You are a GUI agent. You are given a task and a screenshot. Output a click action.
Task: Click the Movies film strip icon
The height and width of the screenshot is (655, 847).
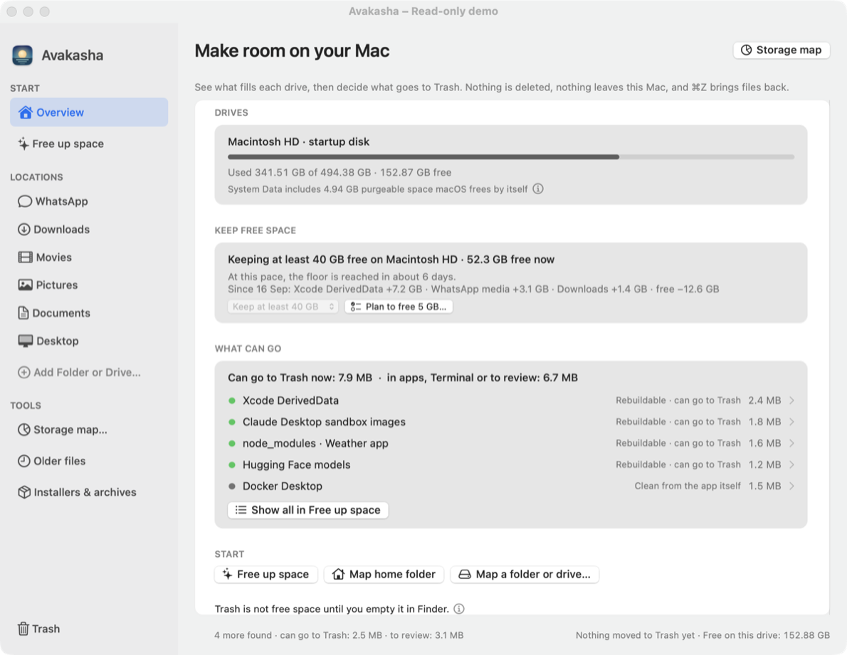click(x=25, y=257)
